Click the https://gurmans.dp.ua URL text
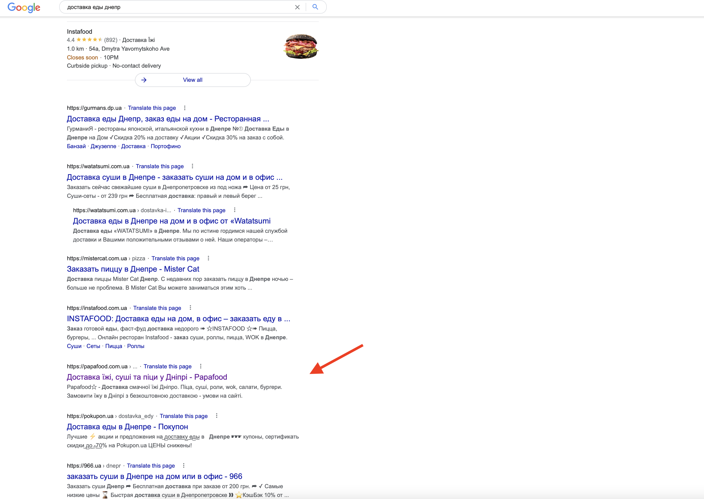Image resolution: width=704 pixels, height=499 pixels. (x=94, y=108)
